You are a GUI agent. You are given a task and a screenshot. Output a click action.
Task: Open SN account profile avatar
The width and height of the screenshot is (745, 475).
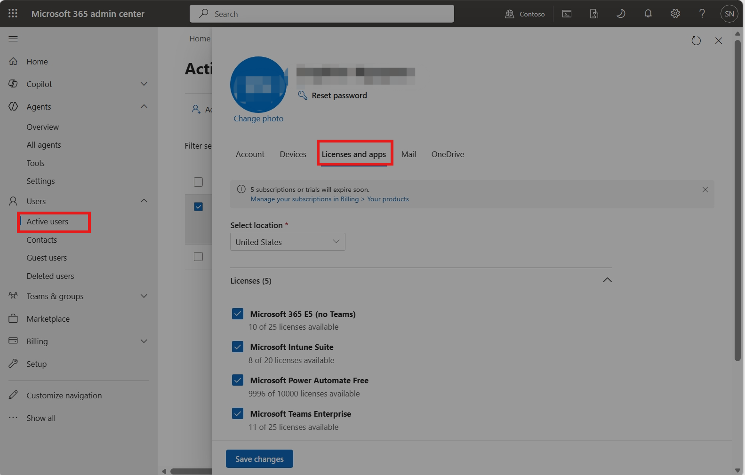[729, 14]
